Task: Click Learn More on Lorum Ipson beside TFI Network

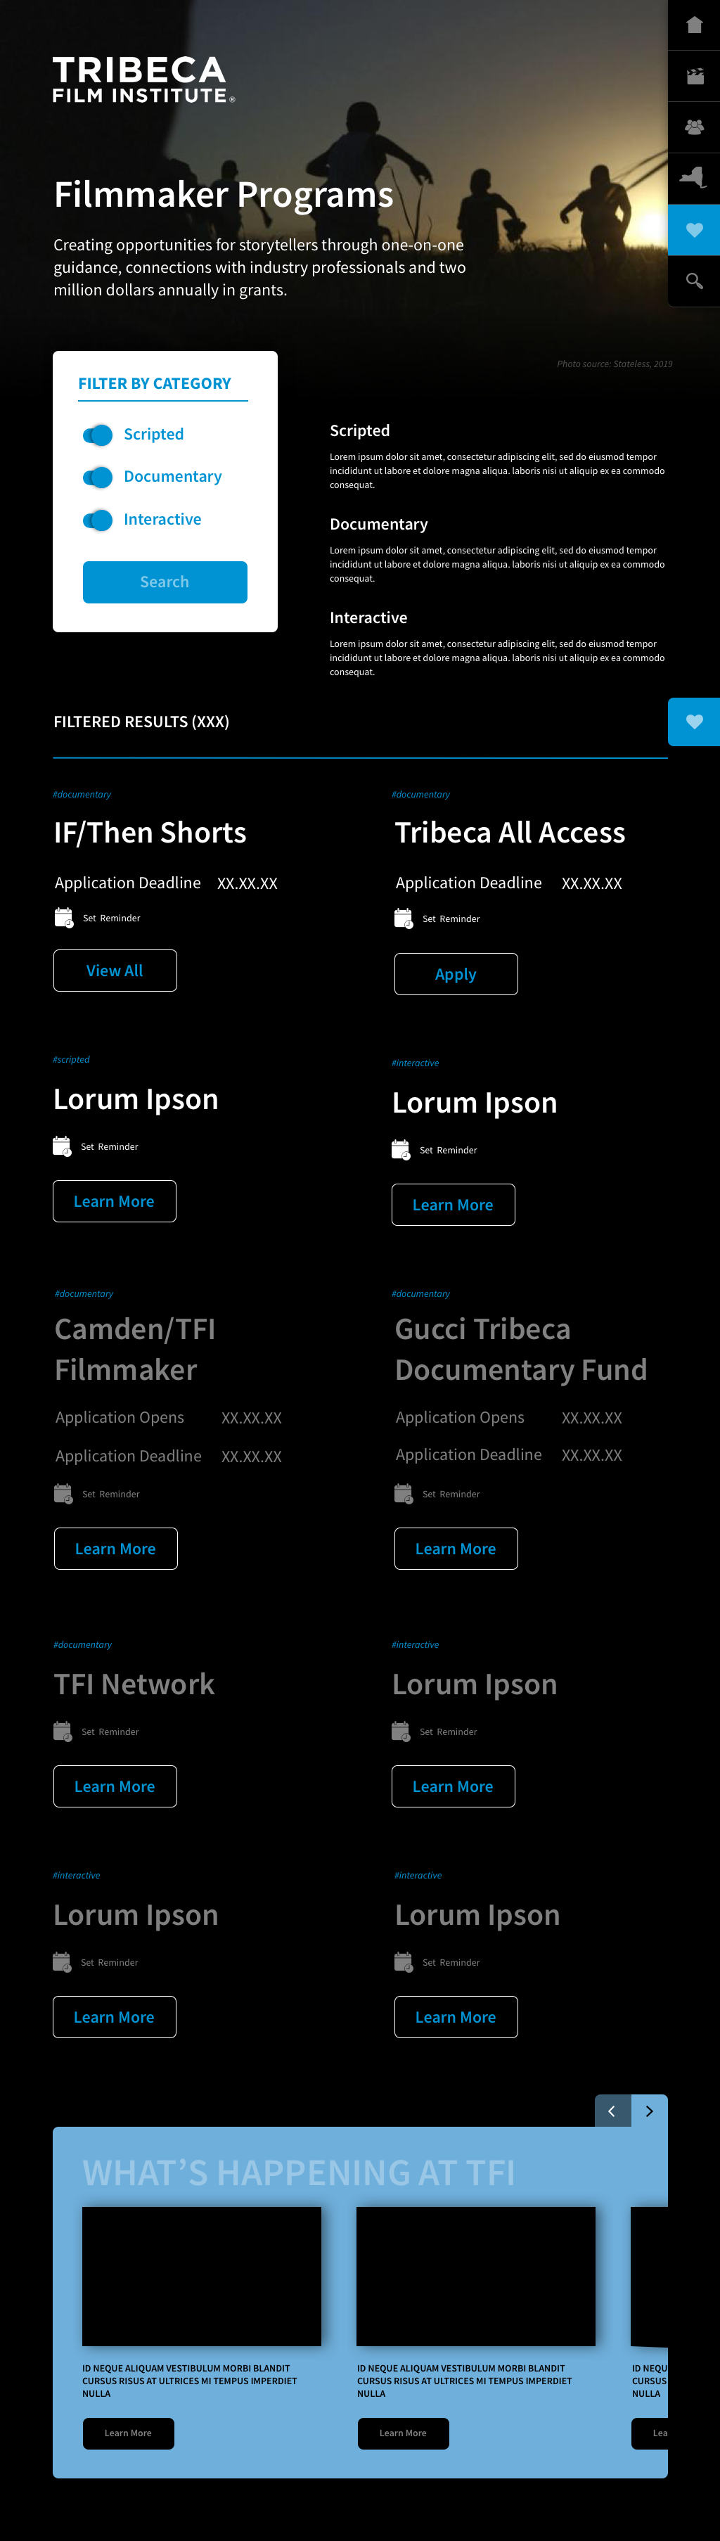Action: click(453, 1786)
